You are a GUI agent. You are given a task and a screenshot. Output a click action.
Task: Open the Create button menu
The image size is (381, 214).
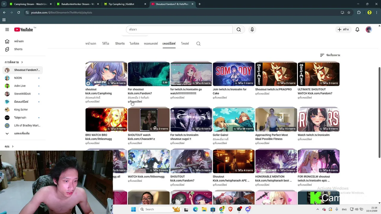click(343, 29)
